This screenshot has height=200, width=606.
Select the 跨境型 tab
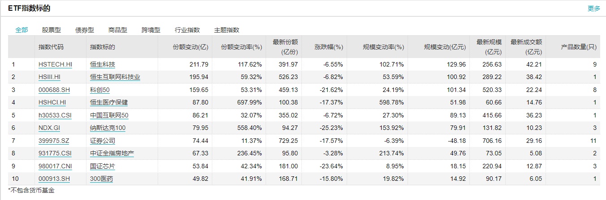[150, 30]
